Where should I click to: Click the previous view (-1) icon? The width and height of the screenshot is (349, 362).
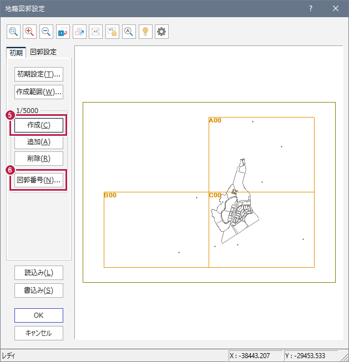pos(63,32)
